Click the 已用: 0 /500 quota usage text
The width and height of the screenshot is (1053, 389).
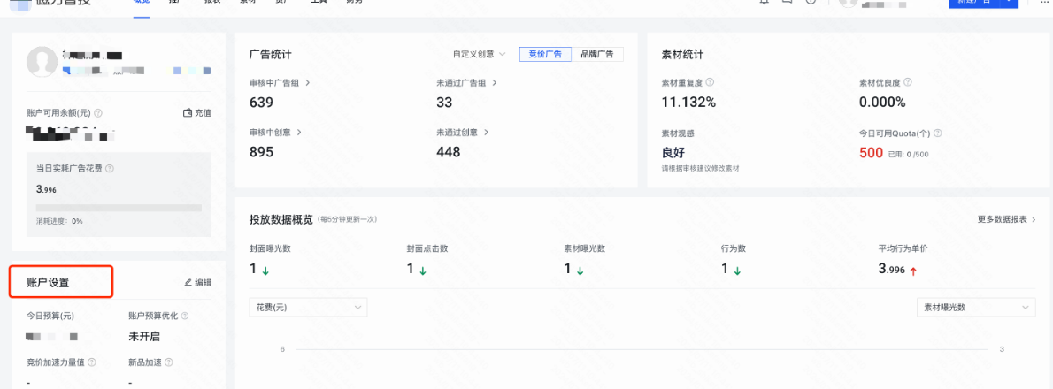908,155
